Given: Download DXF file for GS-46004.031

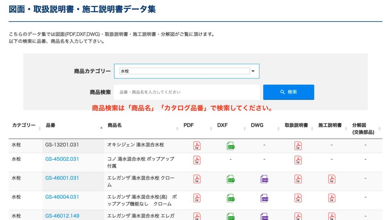Looking at the screenshot, I should pos(231,198).
